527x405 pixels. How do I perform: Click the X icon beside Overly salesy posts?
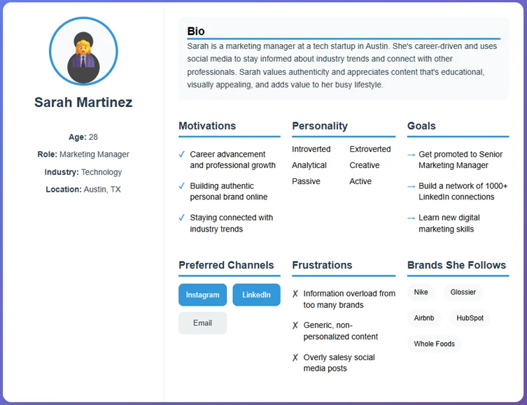295,357
